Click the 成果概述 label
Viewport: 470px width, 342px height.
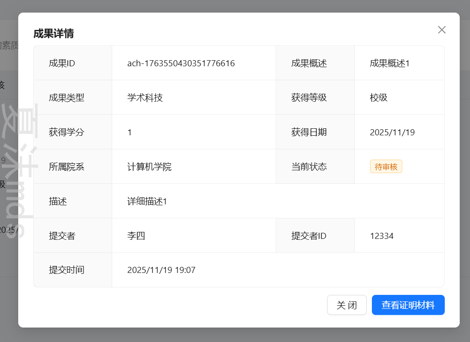(x=309, y=63)
